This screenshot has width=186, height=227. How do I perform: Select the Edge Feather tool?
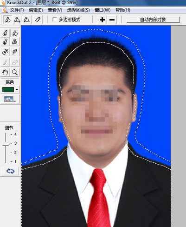pos(15,52)
